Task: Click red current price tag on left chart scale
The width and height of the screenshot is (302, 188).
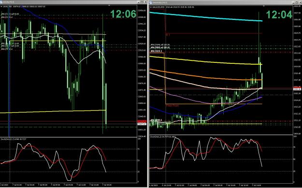Action: click(142, 121)
